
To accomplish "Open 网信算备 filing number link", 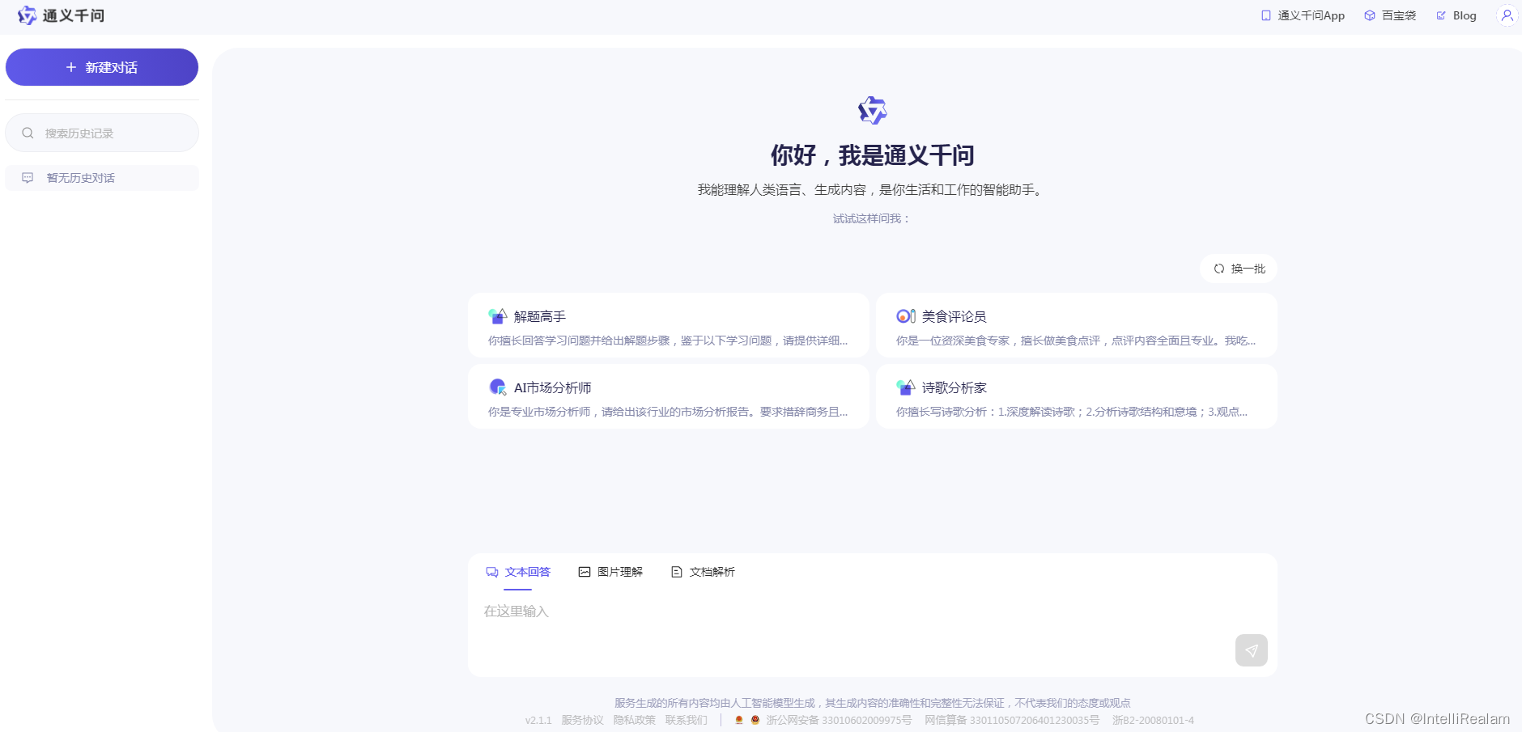I will point(1012,720).
